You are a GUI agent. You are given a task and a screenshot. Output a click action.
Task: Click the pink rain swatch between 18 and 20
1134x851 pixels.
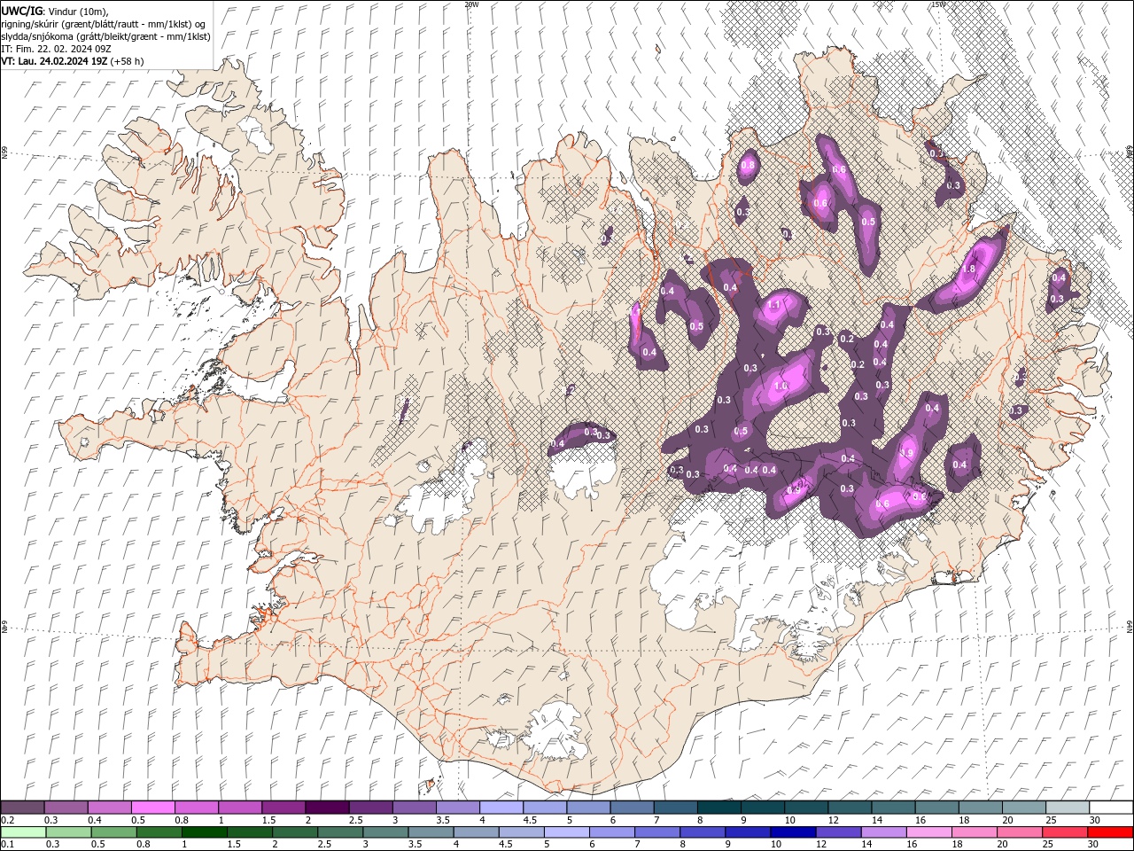973,832
